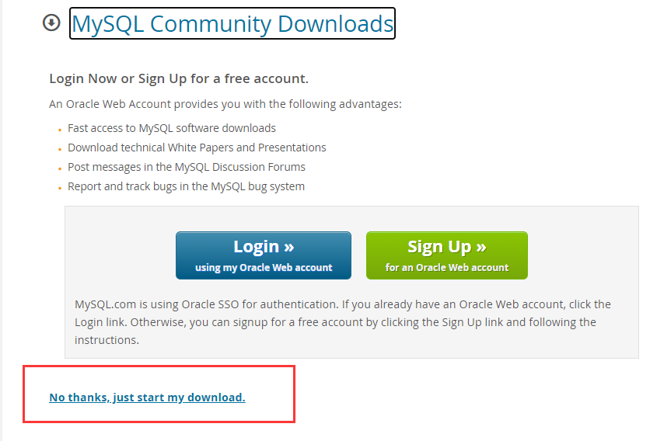Click the orange bullet beside "Download technical"

point(60,149)
